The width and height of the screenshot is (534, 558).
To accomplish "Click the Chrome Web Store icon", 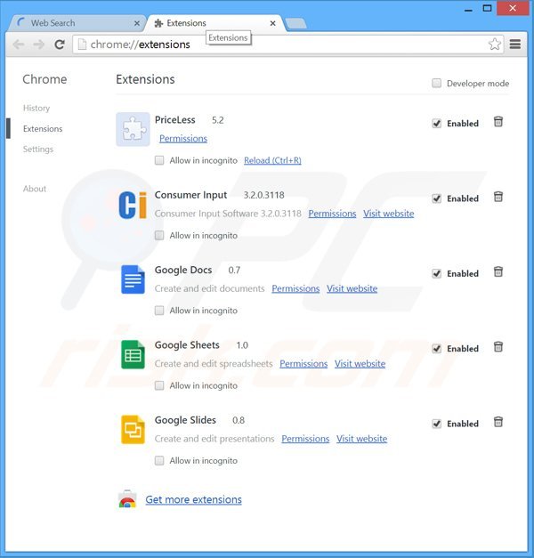I will 127,499.
